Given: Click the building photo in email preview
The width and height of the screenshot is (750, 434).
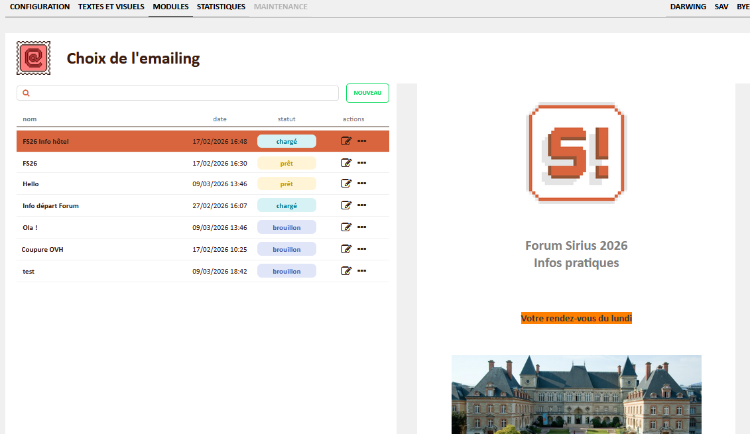Looking at the screenshot, I should click(x=576, y=394).
